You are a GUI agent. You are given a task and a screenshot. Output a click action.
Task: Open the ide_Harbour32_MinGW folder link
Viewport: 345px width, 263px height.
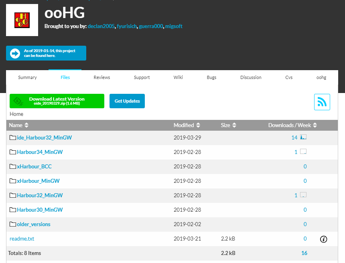[x=45, y=138]
